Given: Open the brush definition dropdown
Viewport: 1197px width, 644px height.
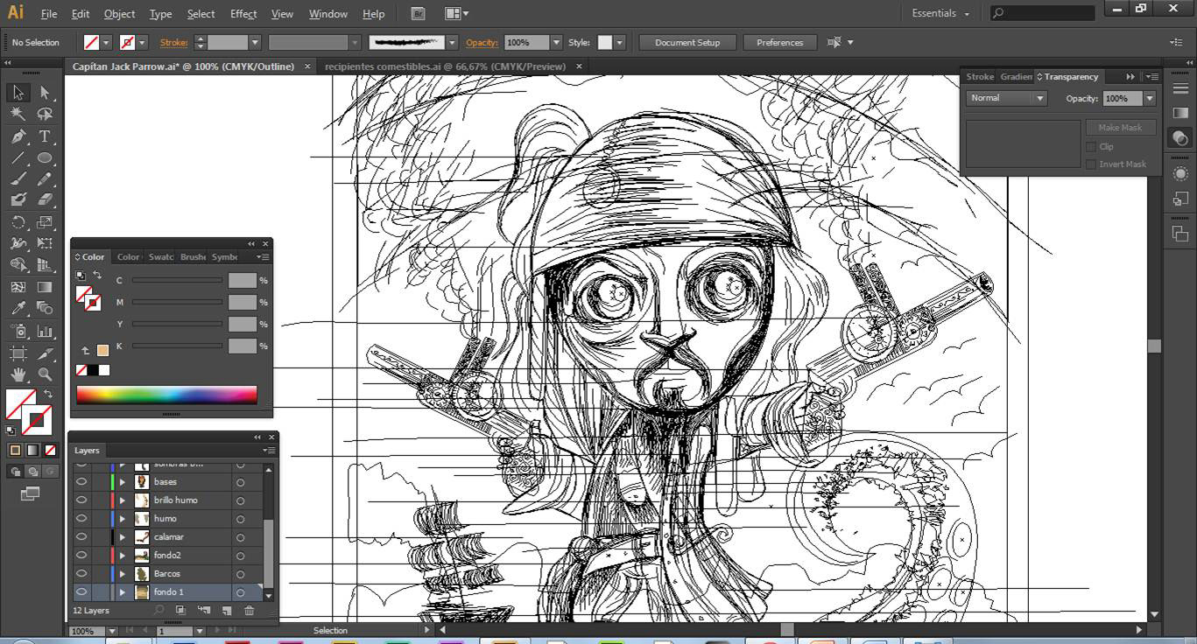Looking at the screenshot, I should [452, 42].
